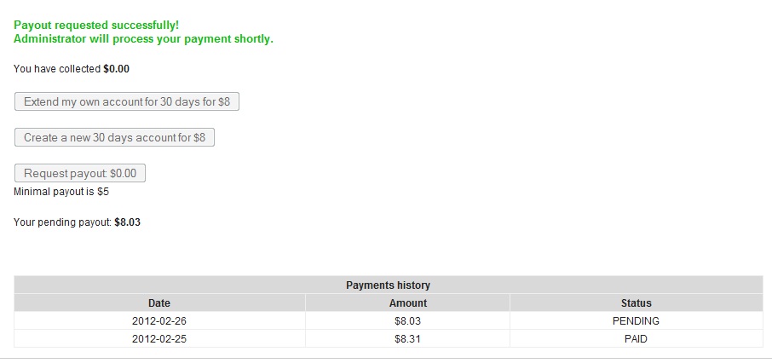This screenshot has height=363, width=772.
Task: Click Extend my own account button
Action: pyautogui.click(x=127, y=102)
